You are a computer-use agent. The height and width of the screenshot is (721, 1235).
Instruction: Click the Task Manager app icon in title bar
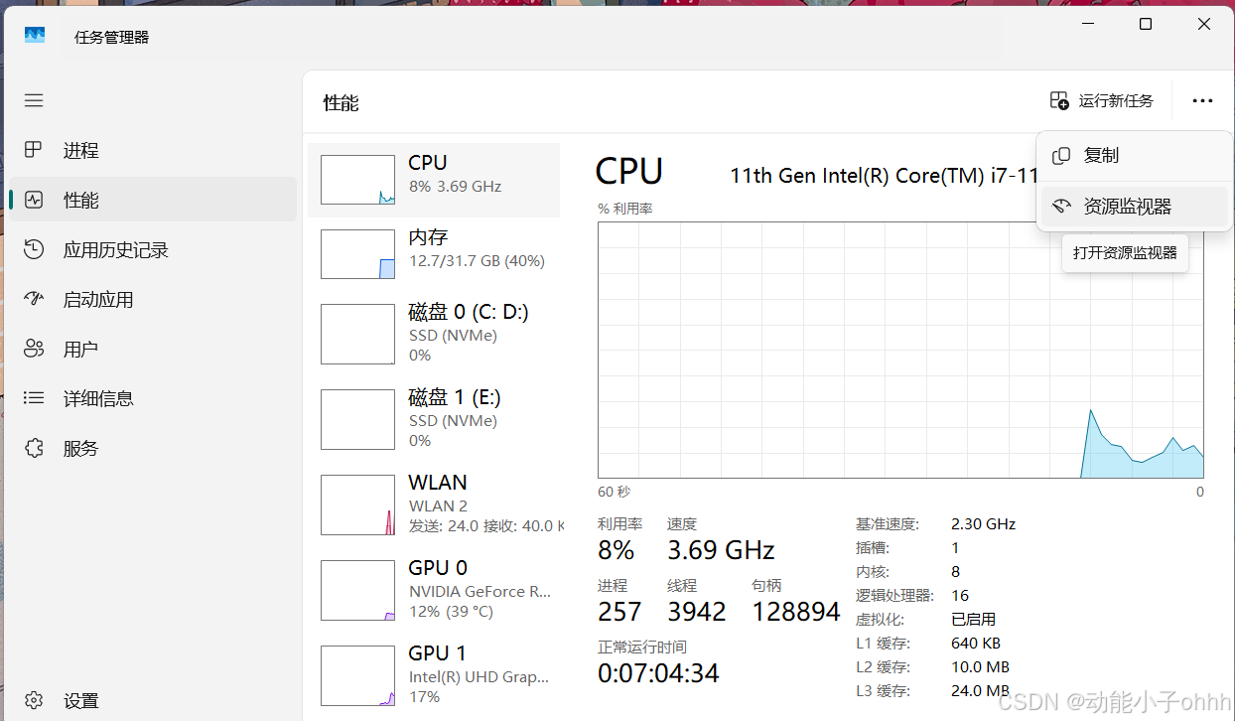[35, 36]
